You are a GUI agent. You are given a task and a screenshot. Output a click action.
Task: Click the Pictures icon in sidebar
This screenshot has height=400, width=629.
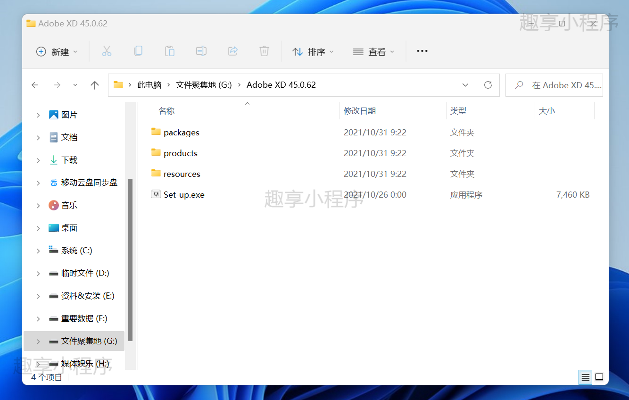coord(54,115)
